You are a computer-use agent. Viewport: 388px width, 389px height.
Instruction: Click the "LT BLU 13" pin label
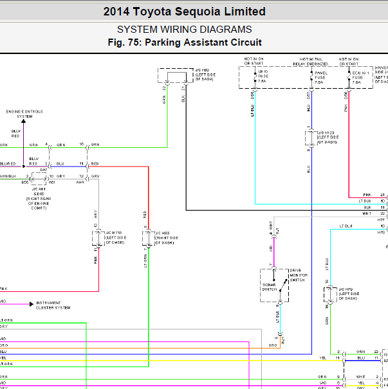(x=362, y=226)
